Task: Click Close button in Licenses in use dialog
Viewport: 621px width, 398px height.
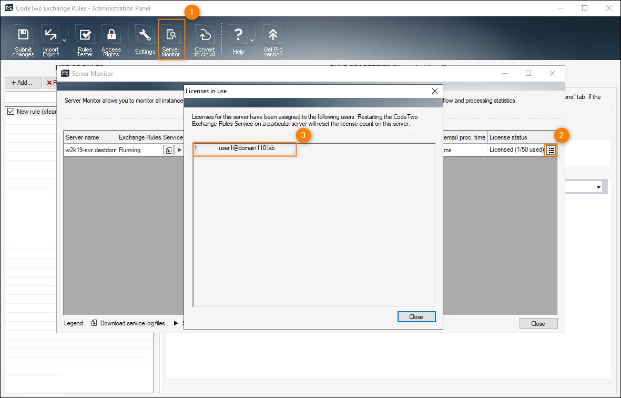Action: pos(416,317)
